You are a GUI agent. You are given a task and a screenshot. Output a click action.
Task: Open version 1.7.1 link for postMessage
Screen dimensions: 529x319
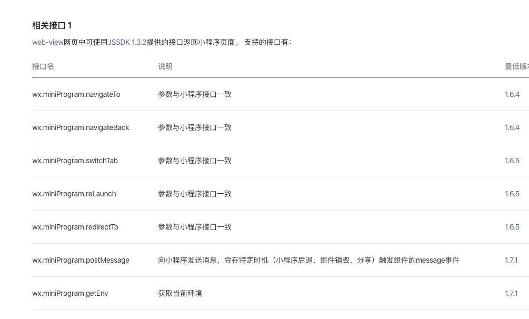tap(511, 260)
